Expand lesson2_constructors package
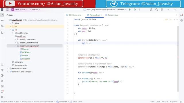Image resolution: width=184 pixels, height=103 pixels. point(16,43)
